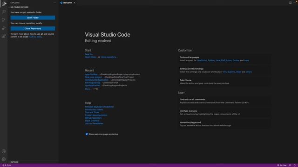This screenshot has width=298, height=167.
Task: Open Printable keyboard cheatsheet link
Action: click(99, 107)
